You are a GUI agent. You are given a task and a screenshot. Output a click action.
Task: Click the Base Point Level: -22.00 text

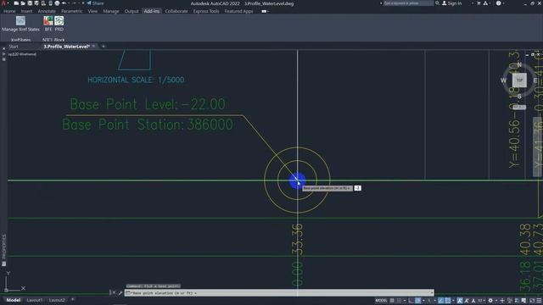[148, 104]
